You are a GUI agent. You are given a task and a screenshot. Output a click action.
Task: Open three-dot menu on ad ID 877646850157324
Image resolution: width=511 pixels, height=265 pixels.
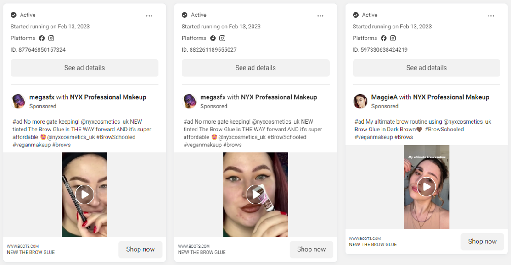pos(149,16)
